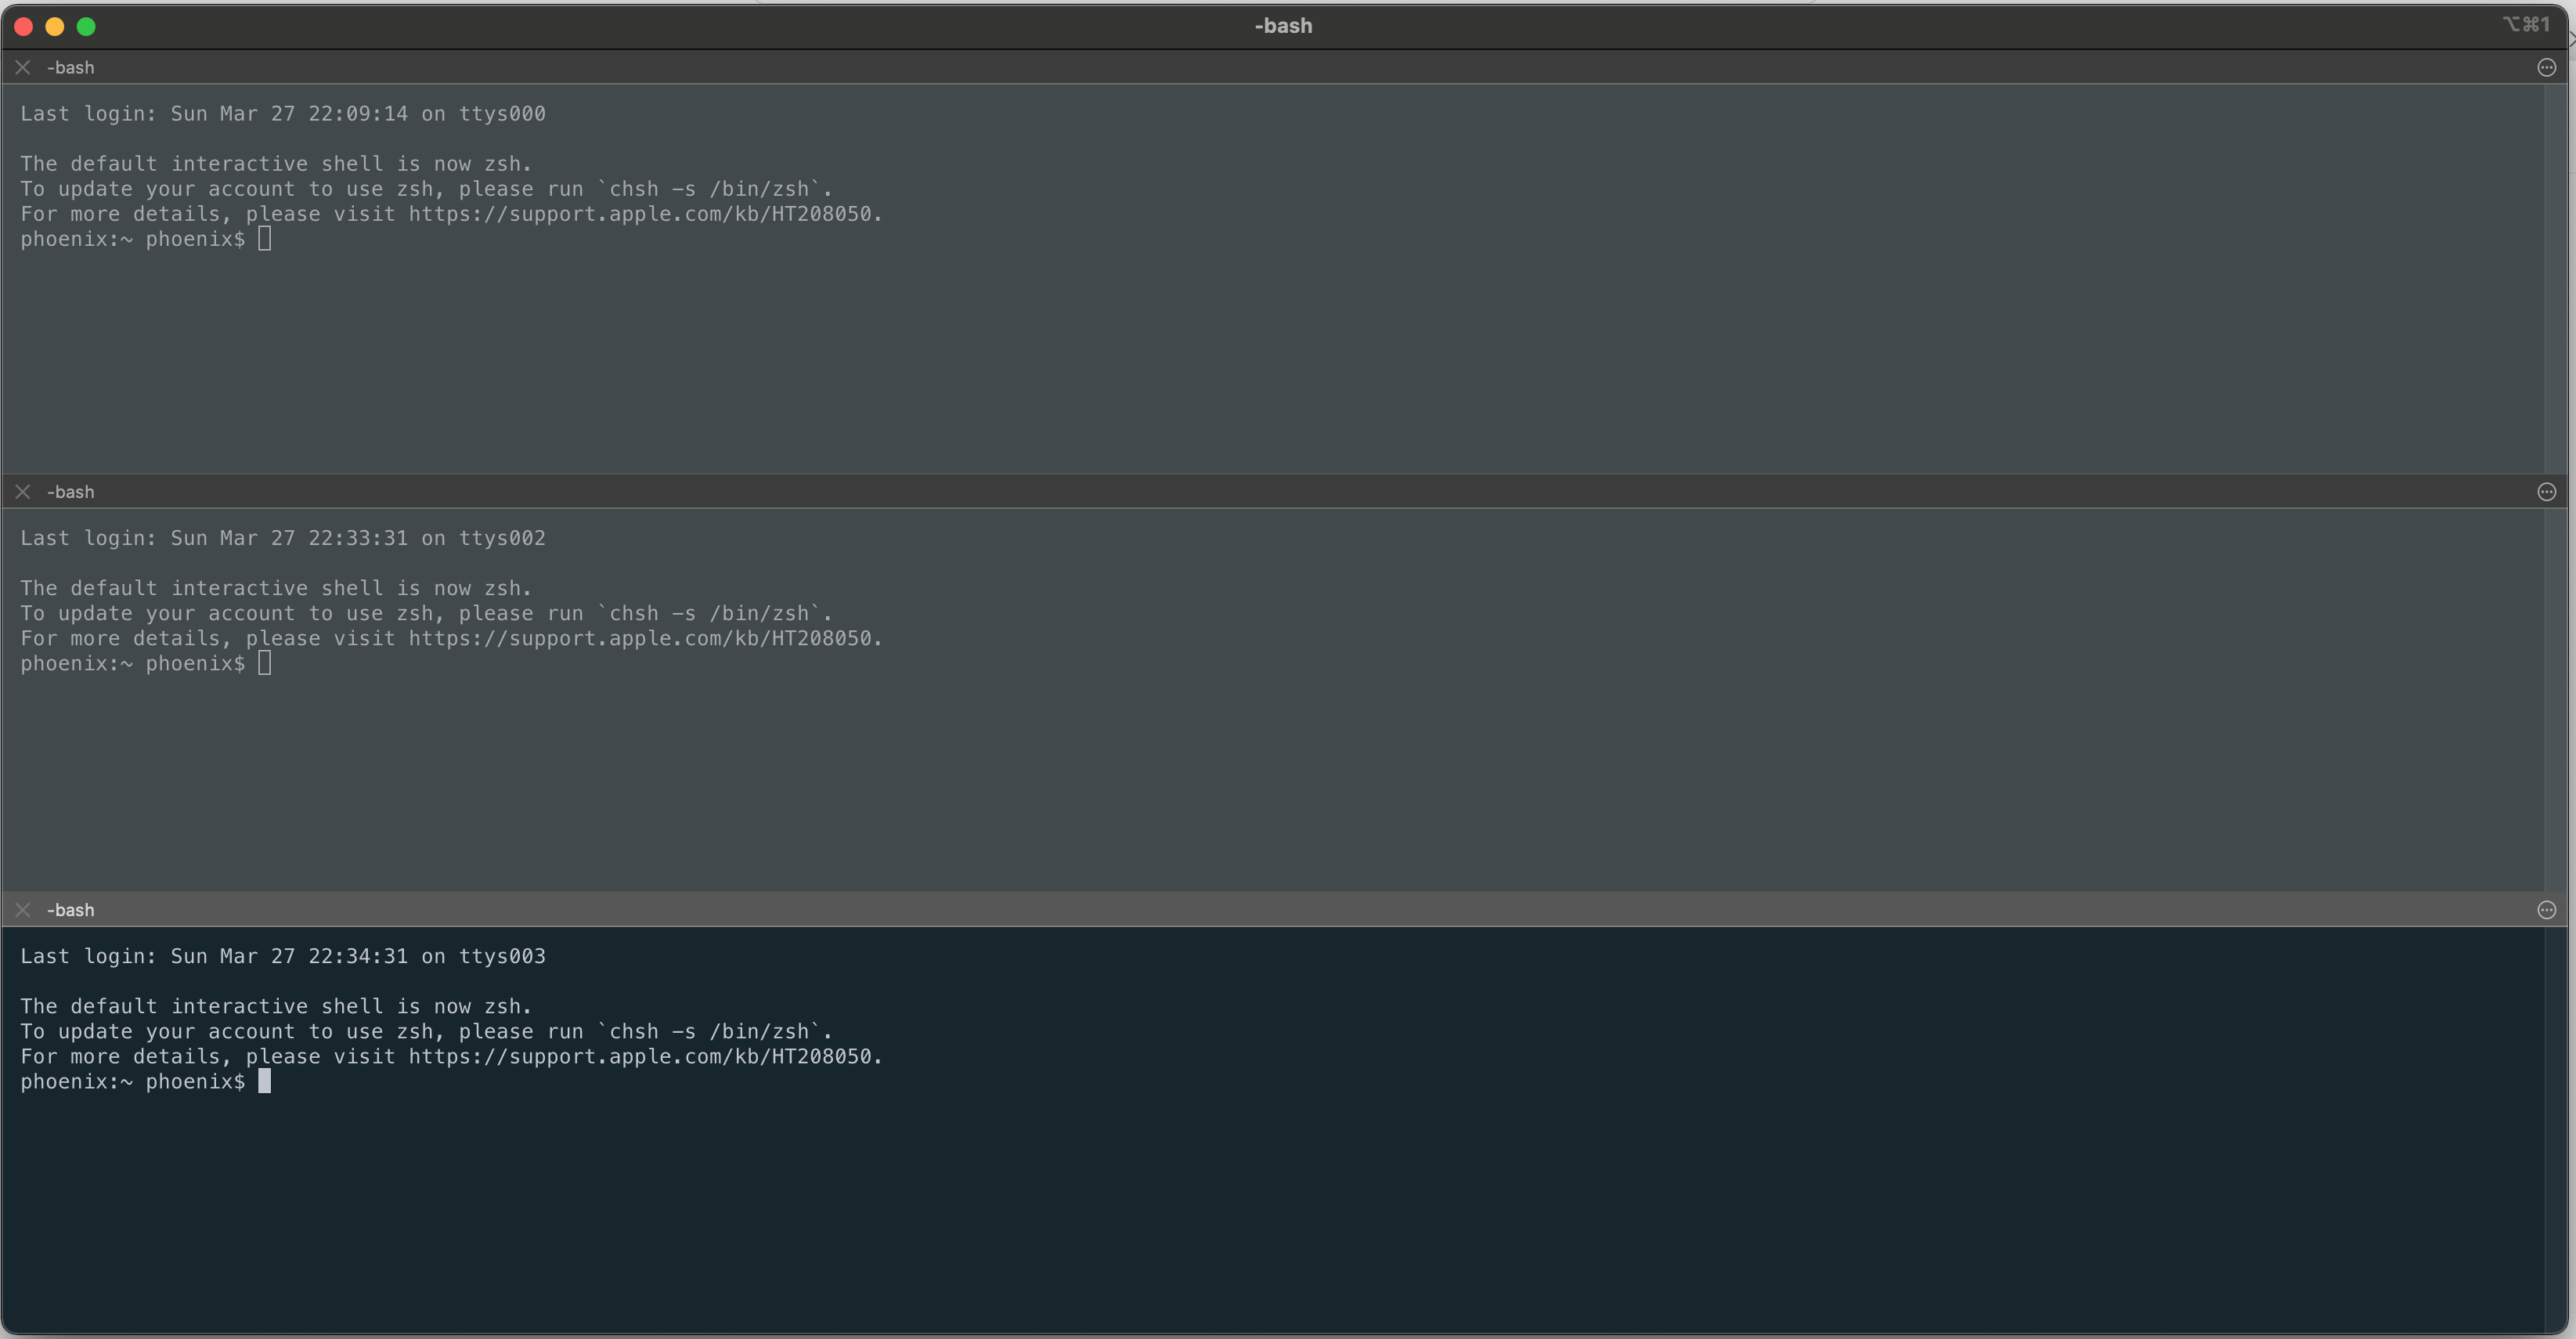2576x1339 pixels.
Task: Close the middle -bash split pane
Action: pos(23,491)
